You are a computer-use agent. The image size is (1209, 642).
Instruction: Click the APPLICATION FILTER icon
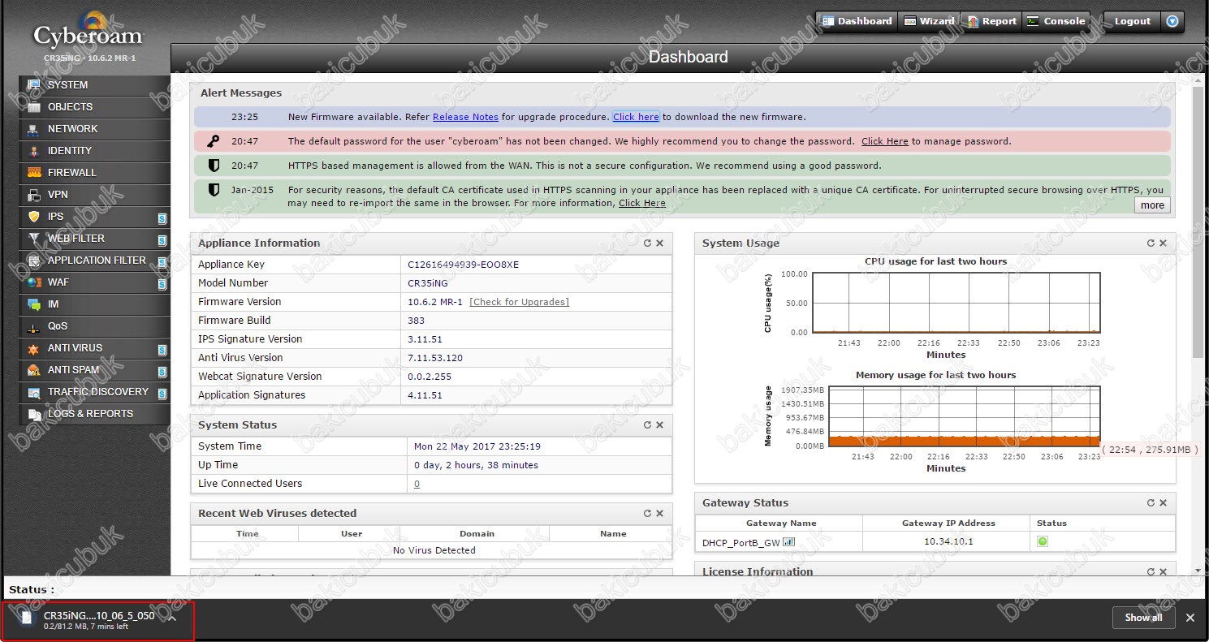[x=33, y=261]
